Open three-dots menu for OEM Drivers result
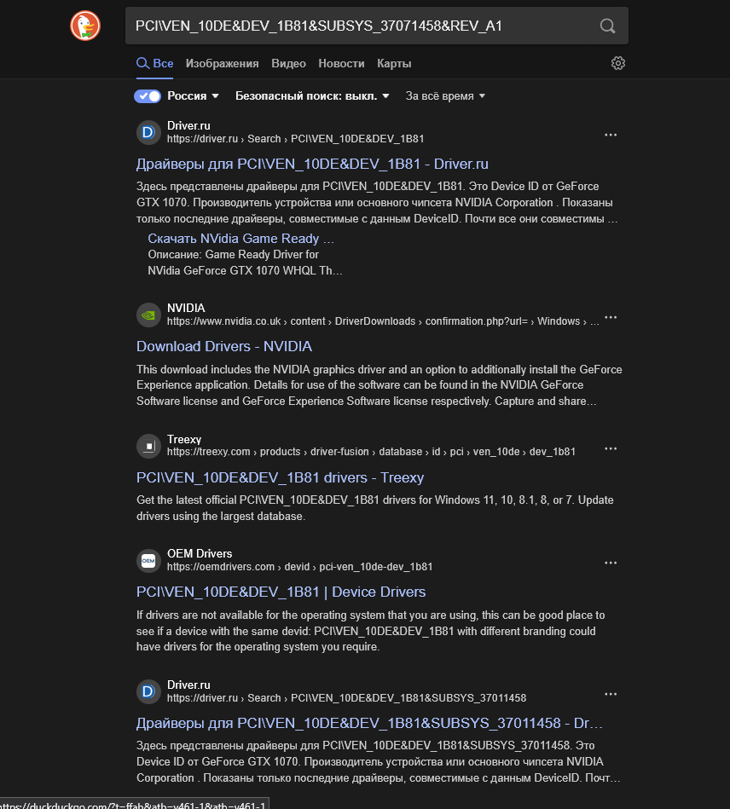 pos(611,563)
